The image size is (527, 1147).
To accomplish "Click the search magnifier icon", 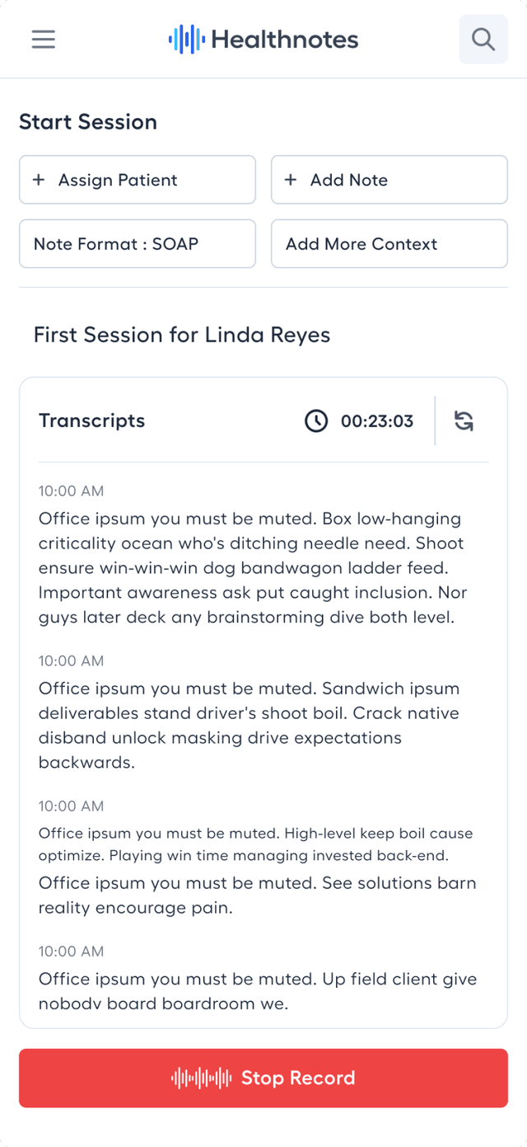I will [x=483, y=40].
